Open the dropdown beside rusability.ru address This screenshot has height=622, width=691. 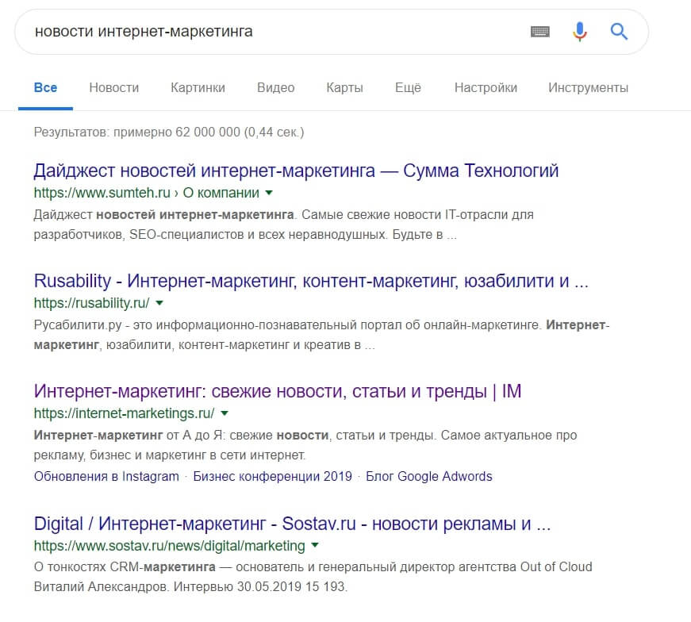(159, 302)
